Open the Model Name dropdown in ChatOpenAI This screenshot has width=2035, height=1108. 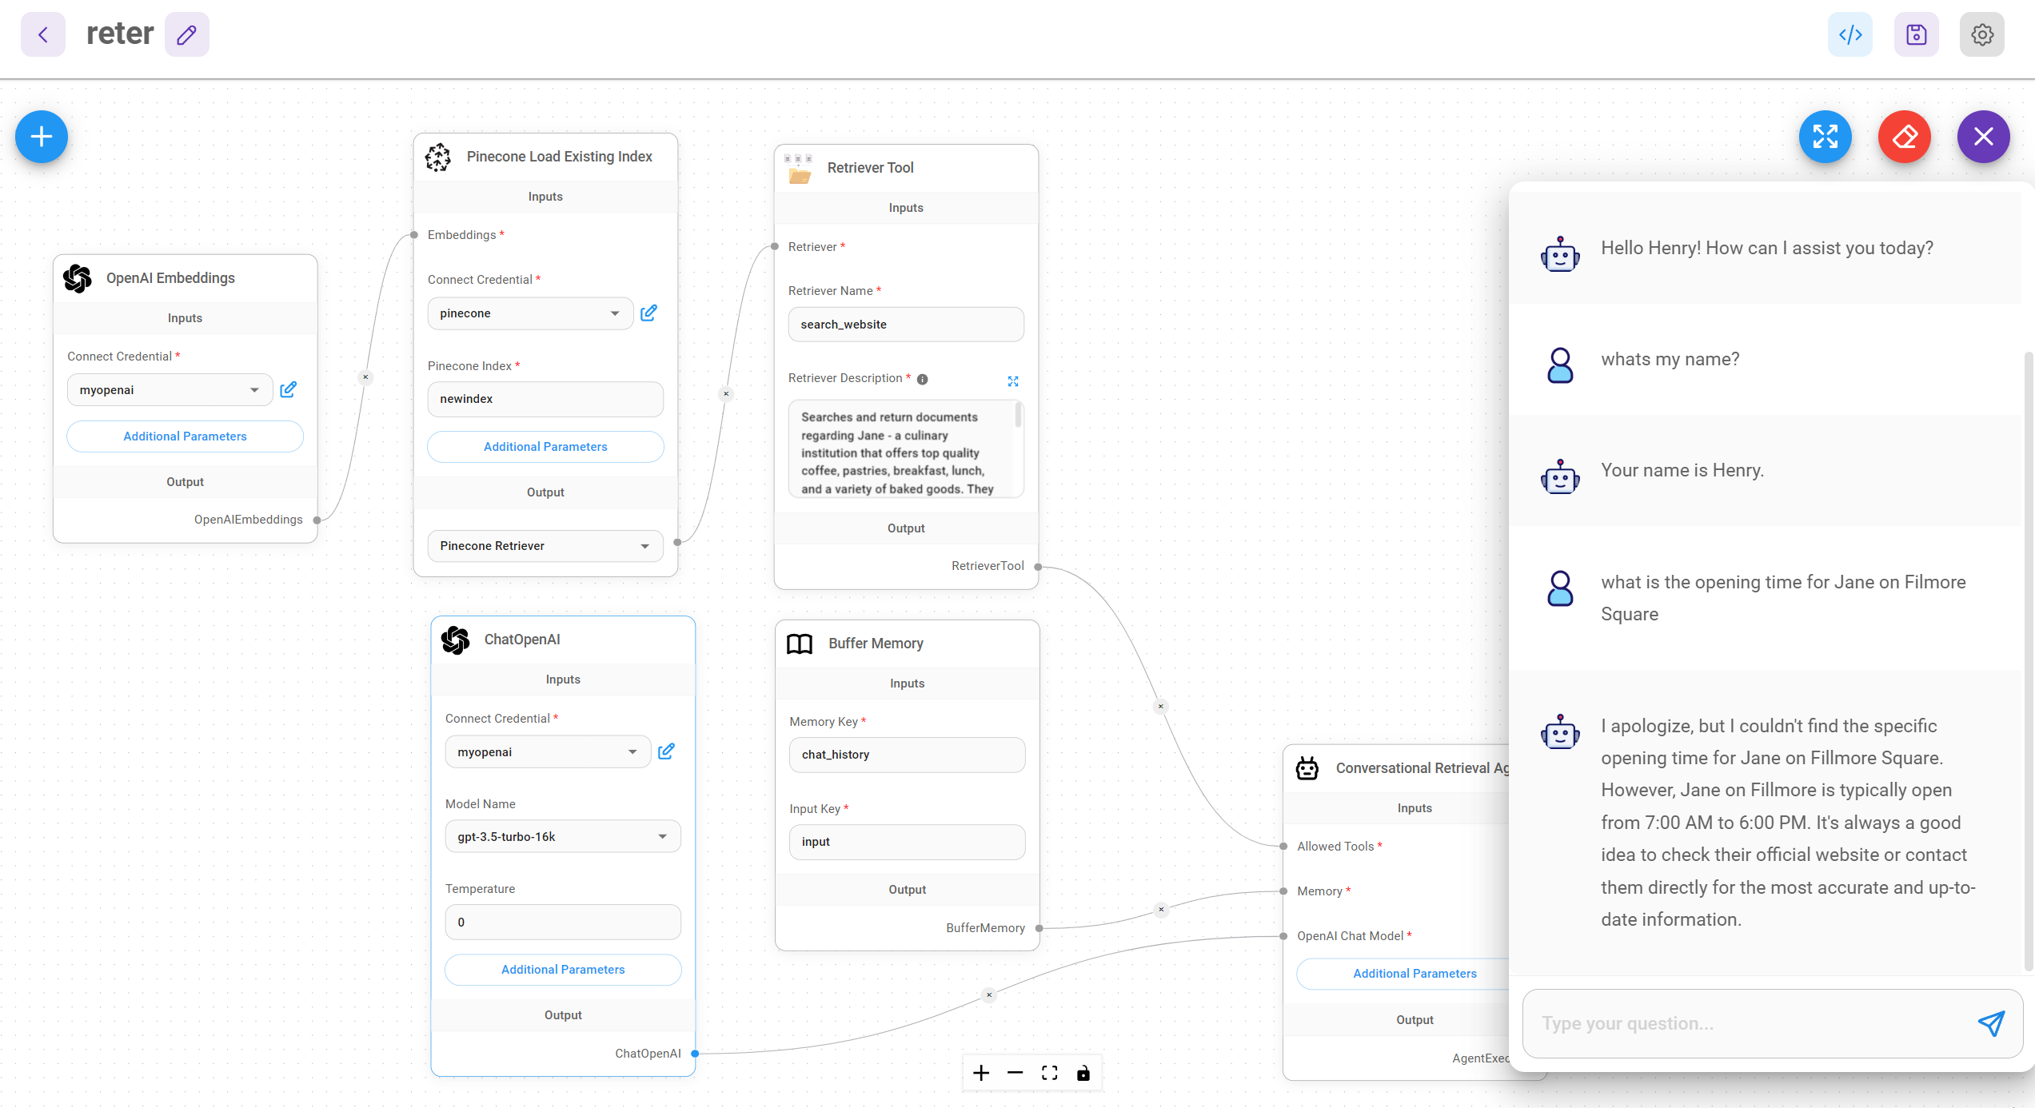tap(662, 836)
